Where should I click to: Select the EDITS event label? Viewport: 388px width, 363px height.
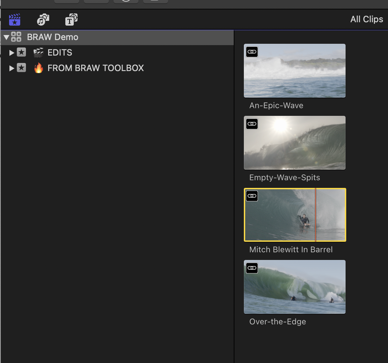point(60,53)
